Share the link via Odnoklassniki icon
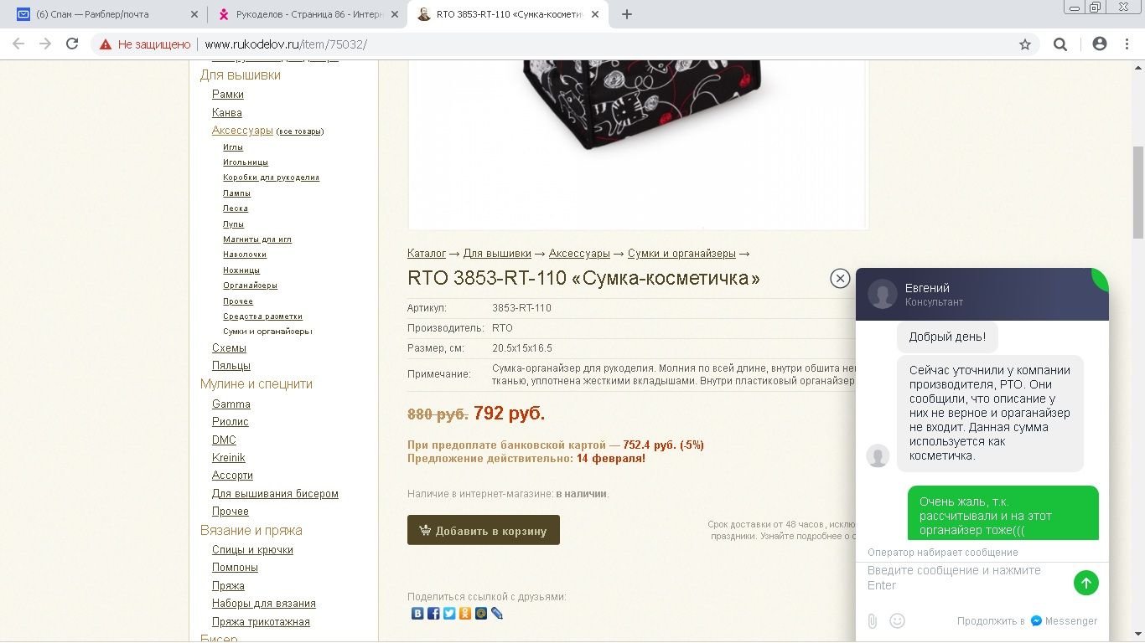 point(465,614)
